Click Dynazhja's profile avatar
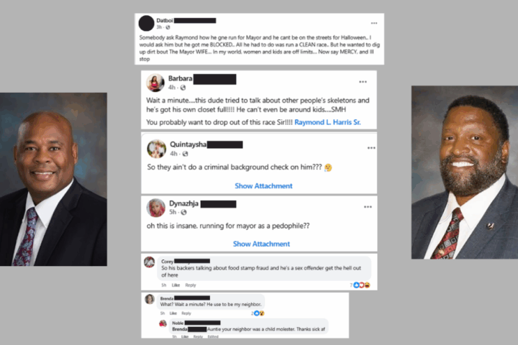The height and width of the screenshot is (345, 518). click(x=156, y=208)
